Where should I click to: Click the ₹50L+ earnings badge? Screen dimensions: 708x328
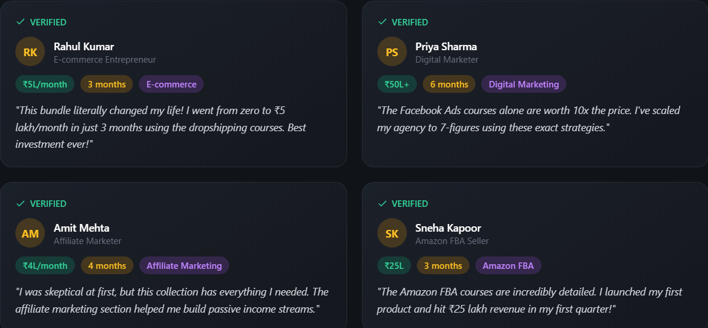point(397,84)
